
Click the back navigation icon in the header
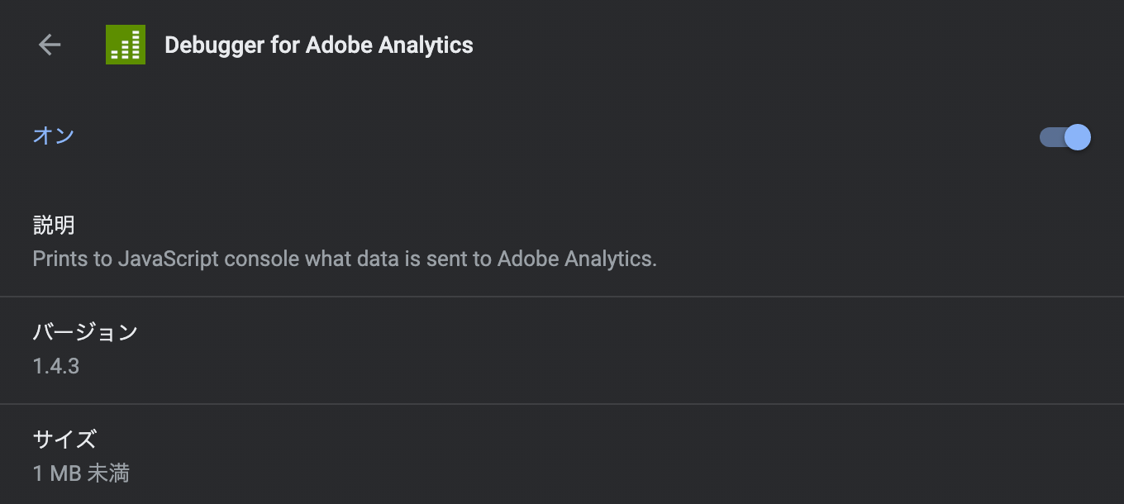[50, 45]
